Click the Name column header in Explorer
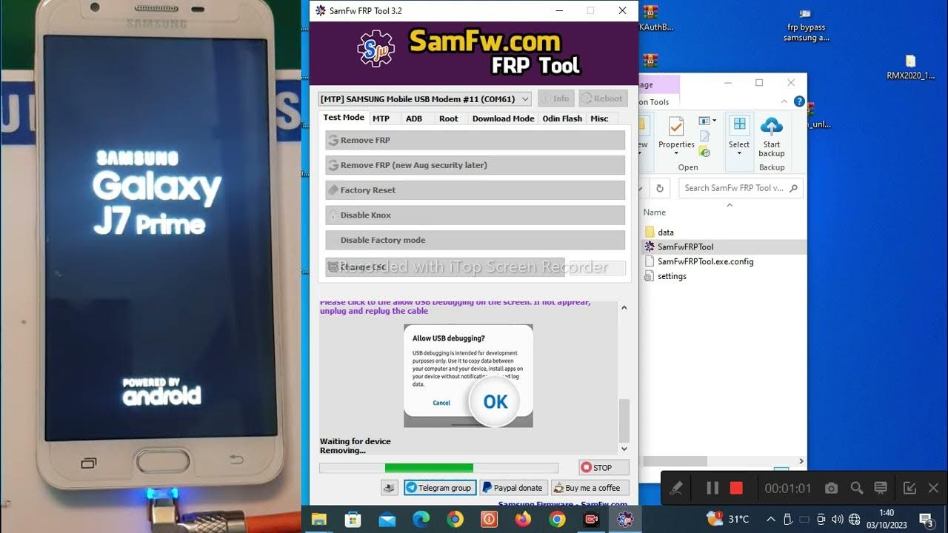This screenshot has width=948, height=533. pos(655,212)
